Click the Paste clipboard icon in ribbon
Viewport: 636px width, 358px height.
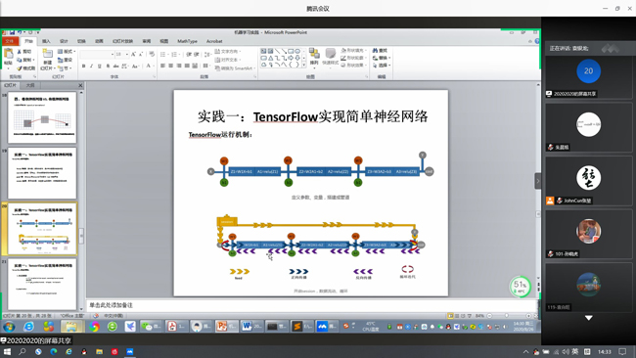[x=8, y=54]
